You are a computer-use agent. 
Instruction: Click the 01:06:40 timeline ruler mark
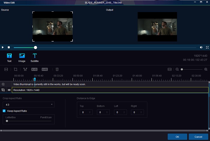pyautogui.click(x=98, y=76)
